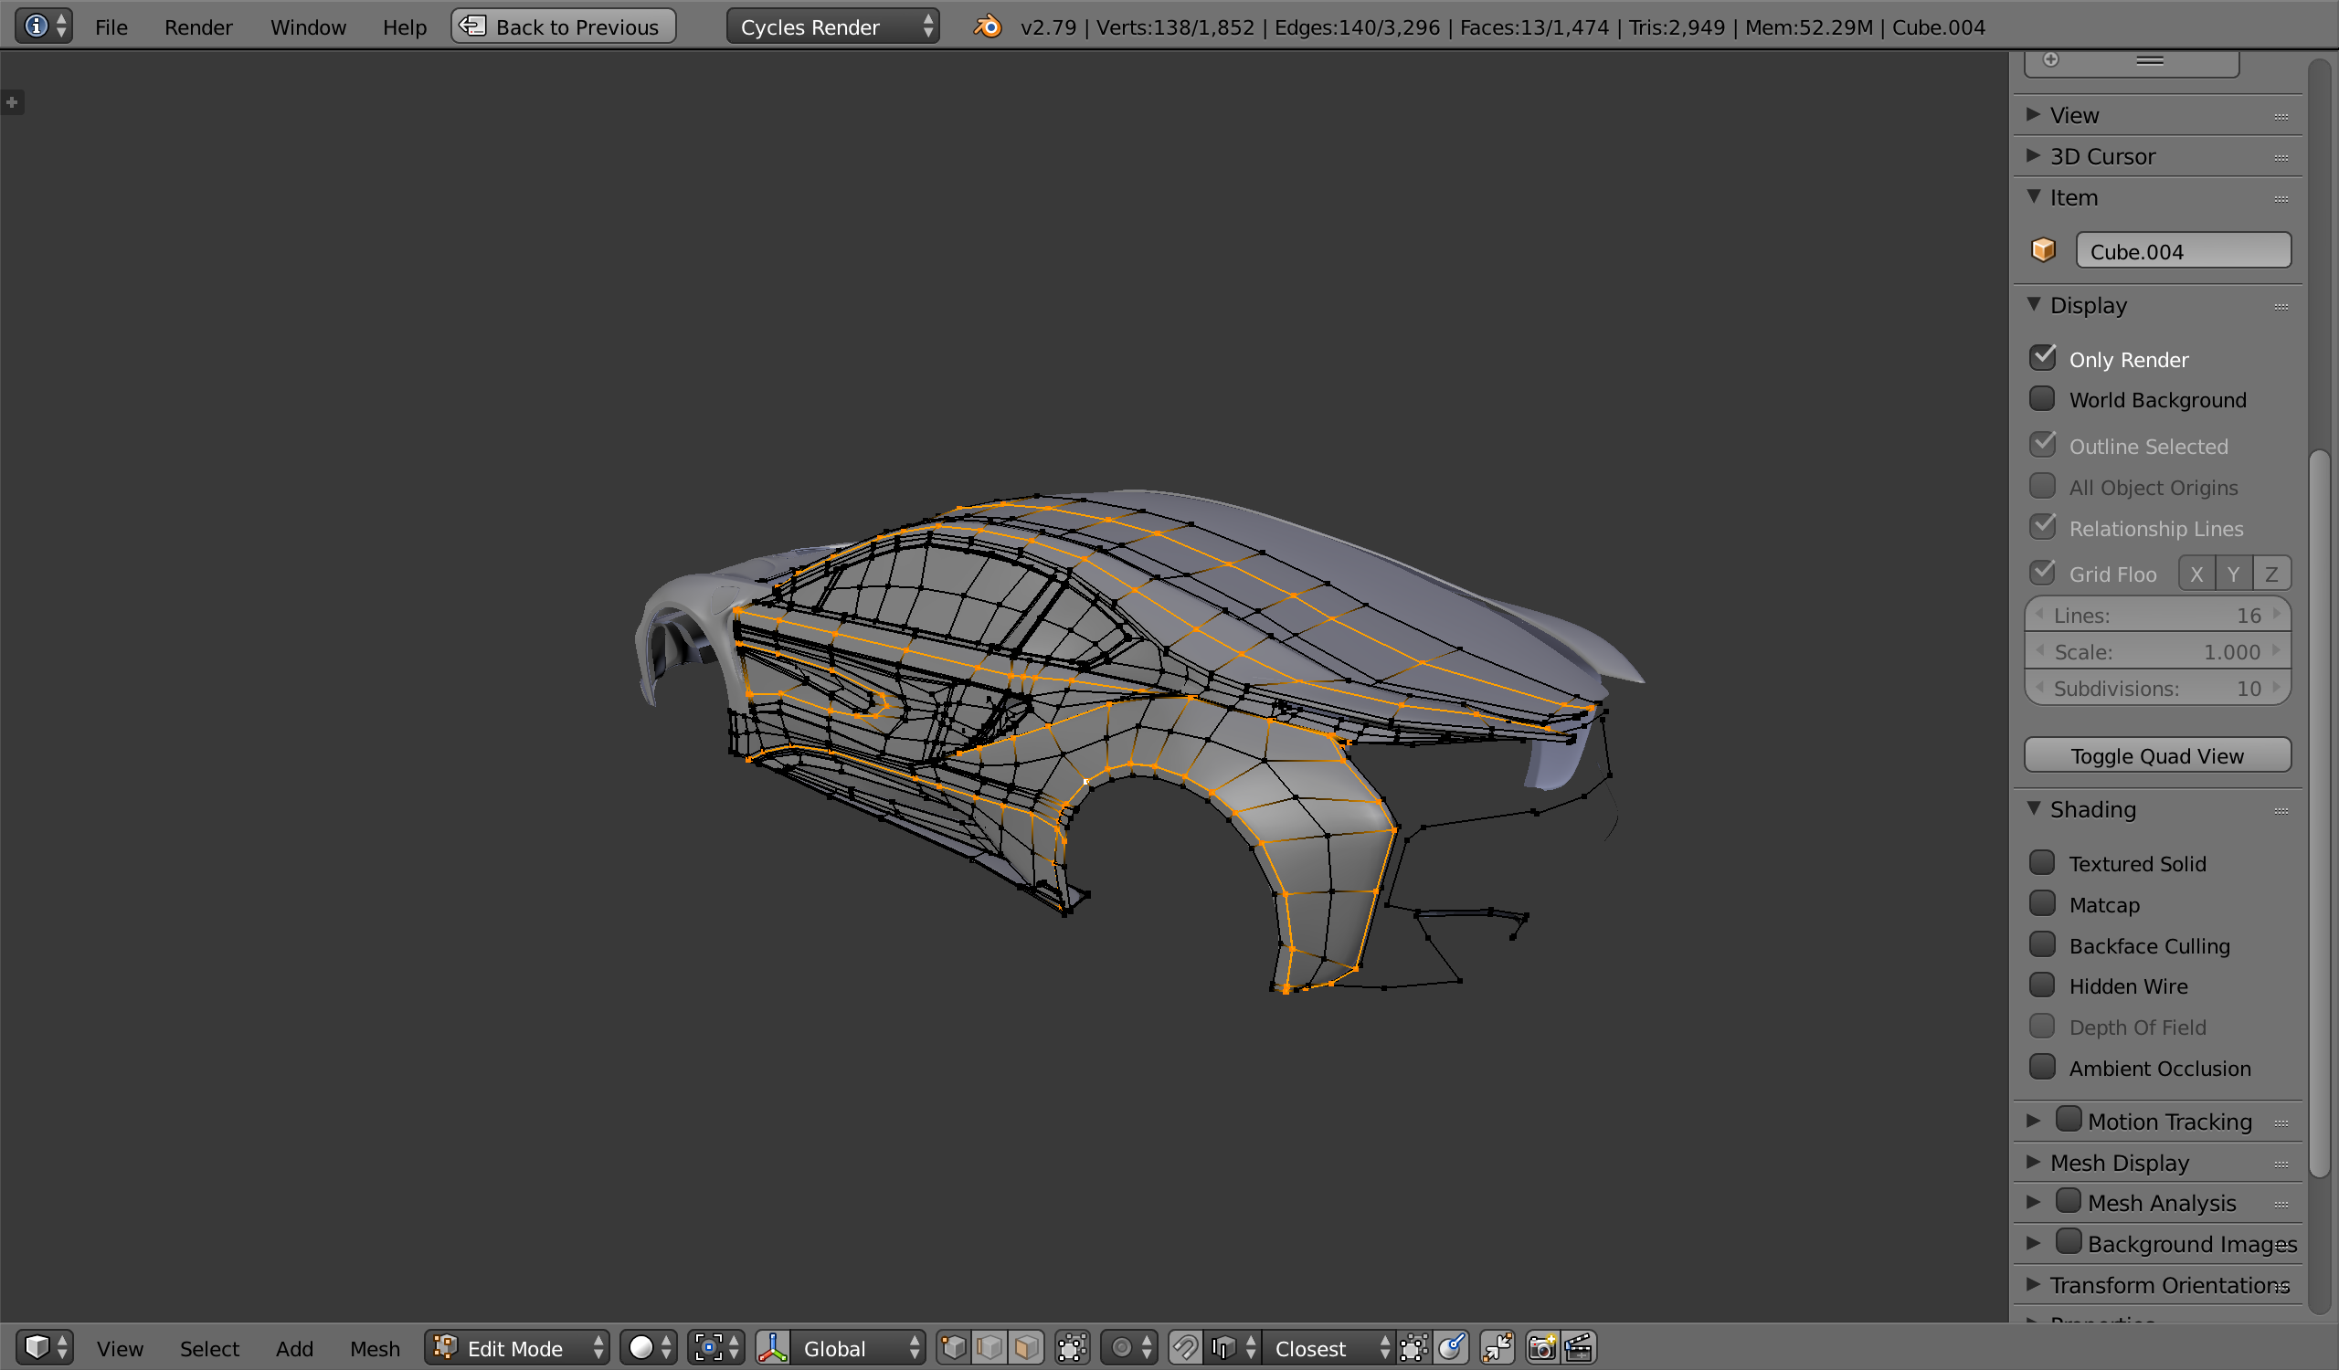Viewport: 2339px width, 1370px height.
Task: Click the Blender logo in info header
Action: pyautogui.click(x=988, y=26)
